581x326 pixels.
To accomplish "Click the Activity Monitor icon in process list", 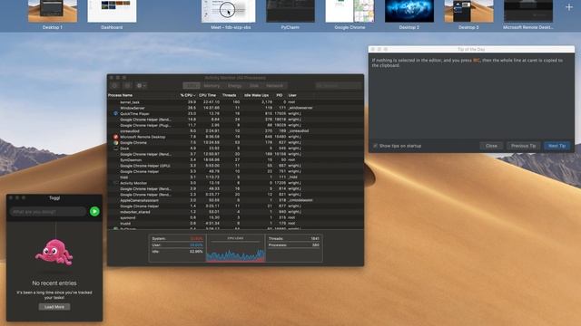I will tap(115, 183).
